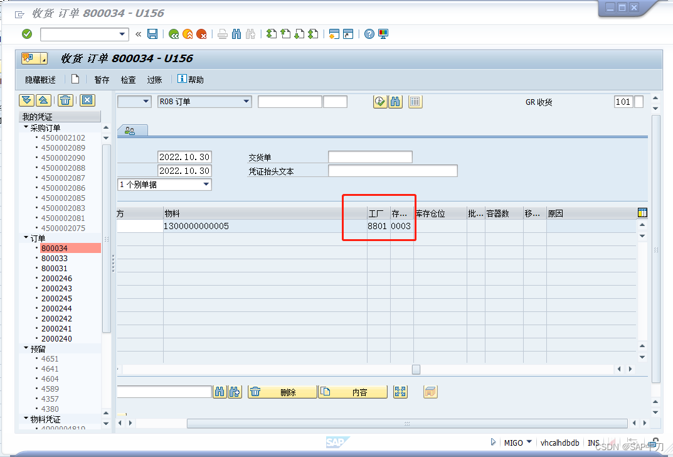
Task: Click the document overview vertical scrollbar
Action: (x=107, y=239)
